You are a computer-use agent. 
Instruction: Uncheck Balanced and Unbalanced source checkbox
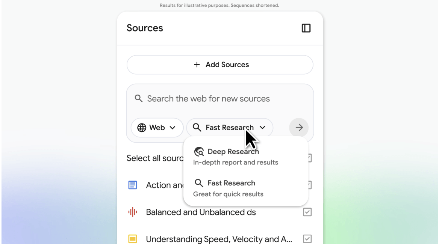tap(307, 212)
